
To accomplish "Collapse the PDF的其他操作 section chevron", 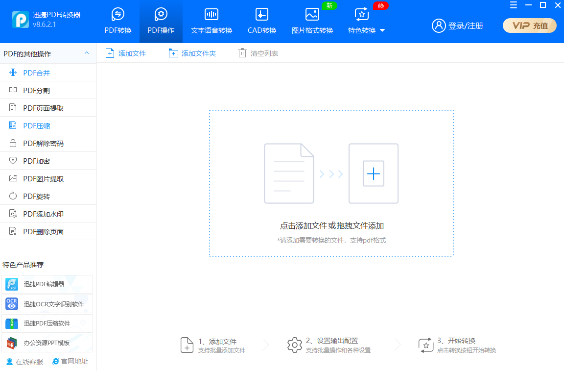I will (87, 53).
